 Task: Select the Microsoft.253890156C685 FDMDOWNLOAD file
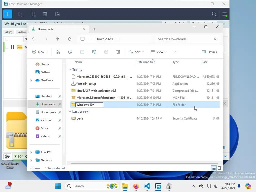(x=145, y=76)
